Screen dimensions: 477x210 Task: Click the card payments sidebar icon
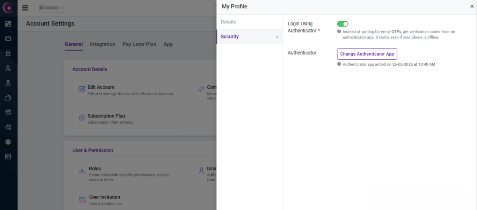click(x=8, y=38)
